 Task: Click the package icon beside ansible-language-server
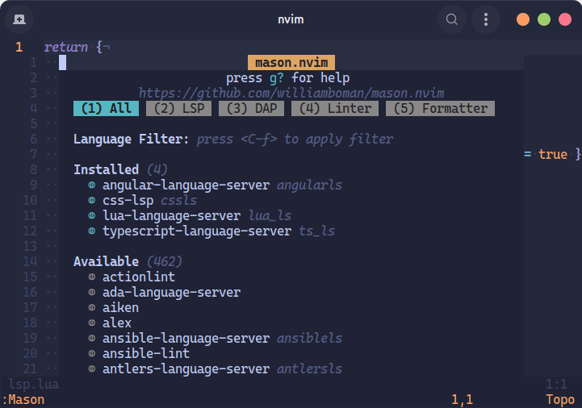coord(92,339)
